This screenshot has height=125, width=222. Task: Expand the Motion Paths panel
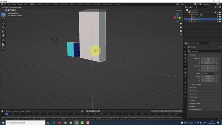tap(193, 97)
